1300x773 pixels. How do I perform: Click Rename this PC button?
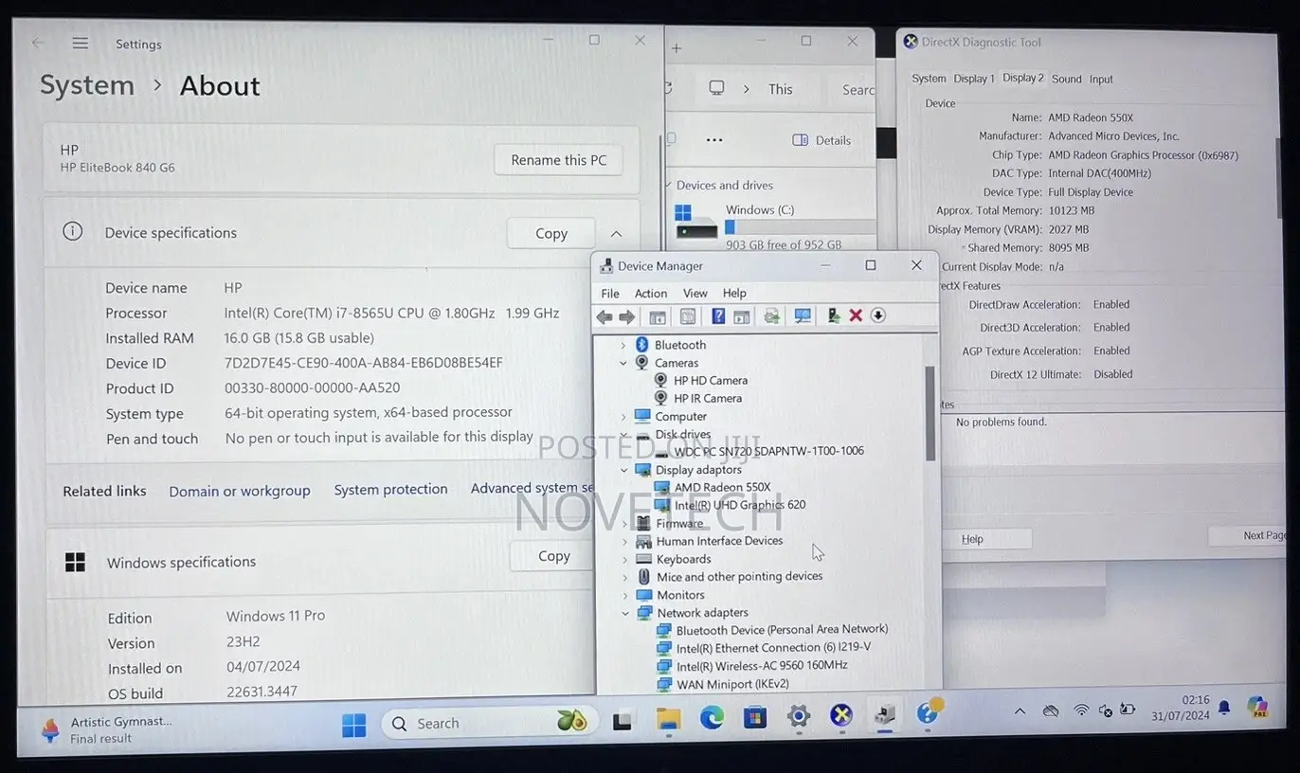point(558,160)
